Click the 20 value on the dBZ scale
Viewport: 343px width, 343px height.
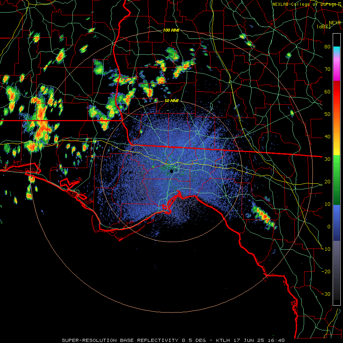pos(327,181)
